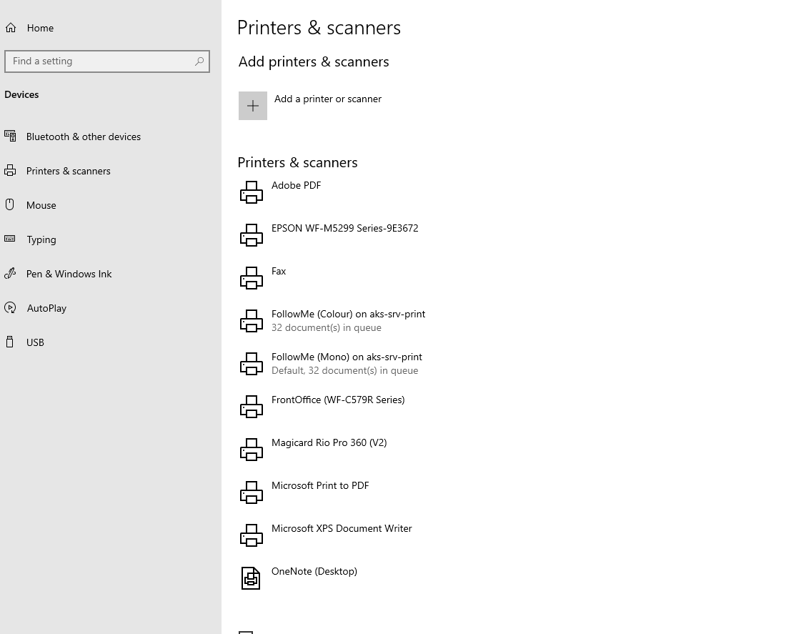The height and width of the screenshot is (634, 786).
Task: Click the Magicard Rio Pro printer icon
Action: (x=251, y=450)
